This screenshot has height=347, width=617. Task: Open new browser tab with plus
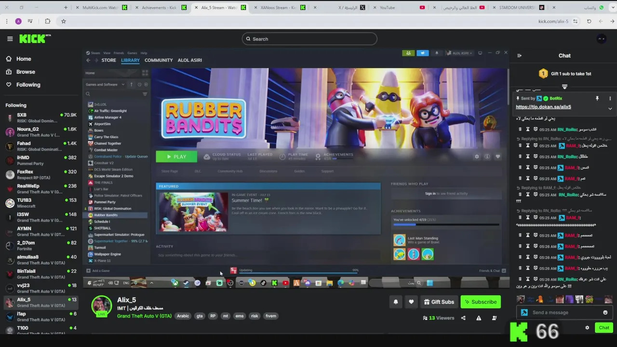66,7
